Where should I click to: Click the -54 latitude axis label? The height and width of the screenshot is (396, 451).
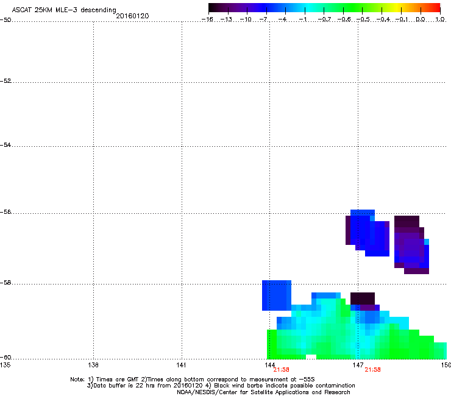[5, 144]
